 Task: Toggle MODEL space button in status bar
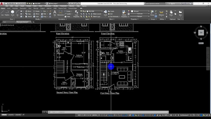pyautogui.click(x=95, y=115)
